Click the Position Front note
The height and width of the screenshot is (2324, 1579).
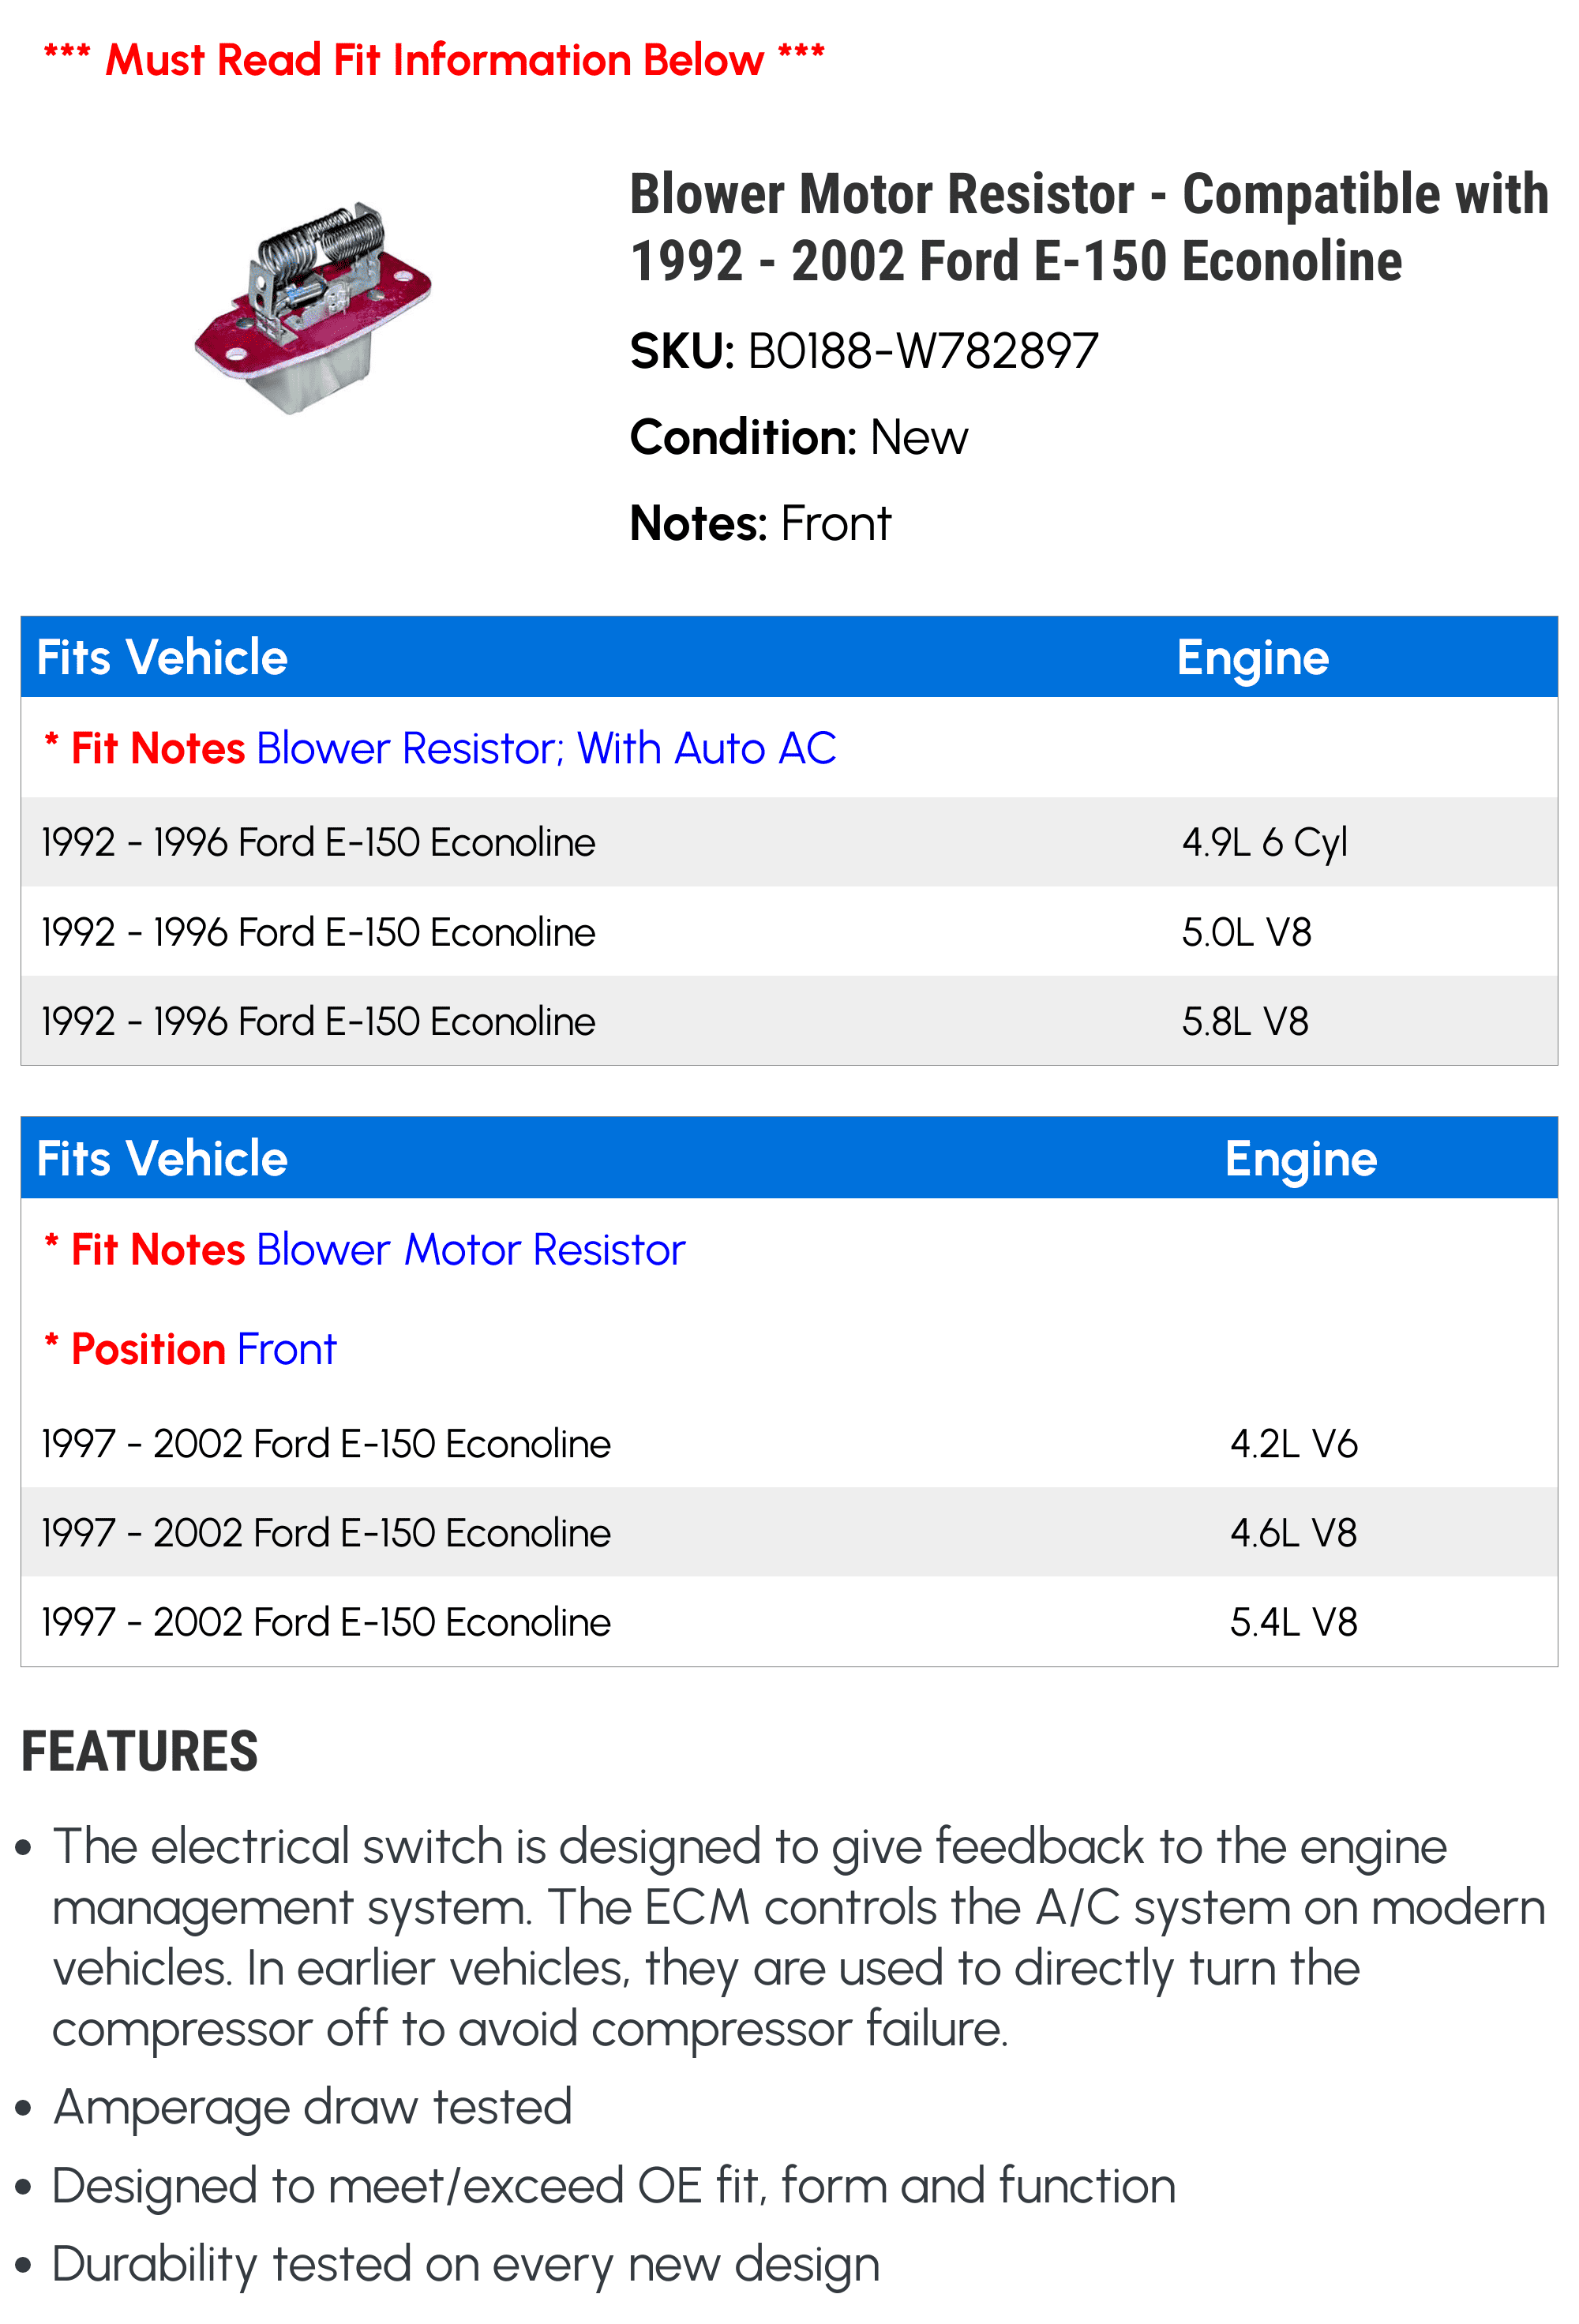[x=190, y=1349]
